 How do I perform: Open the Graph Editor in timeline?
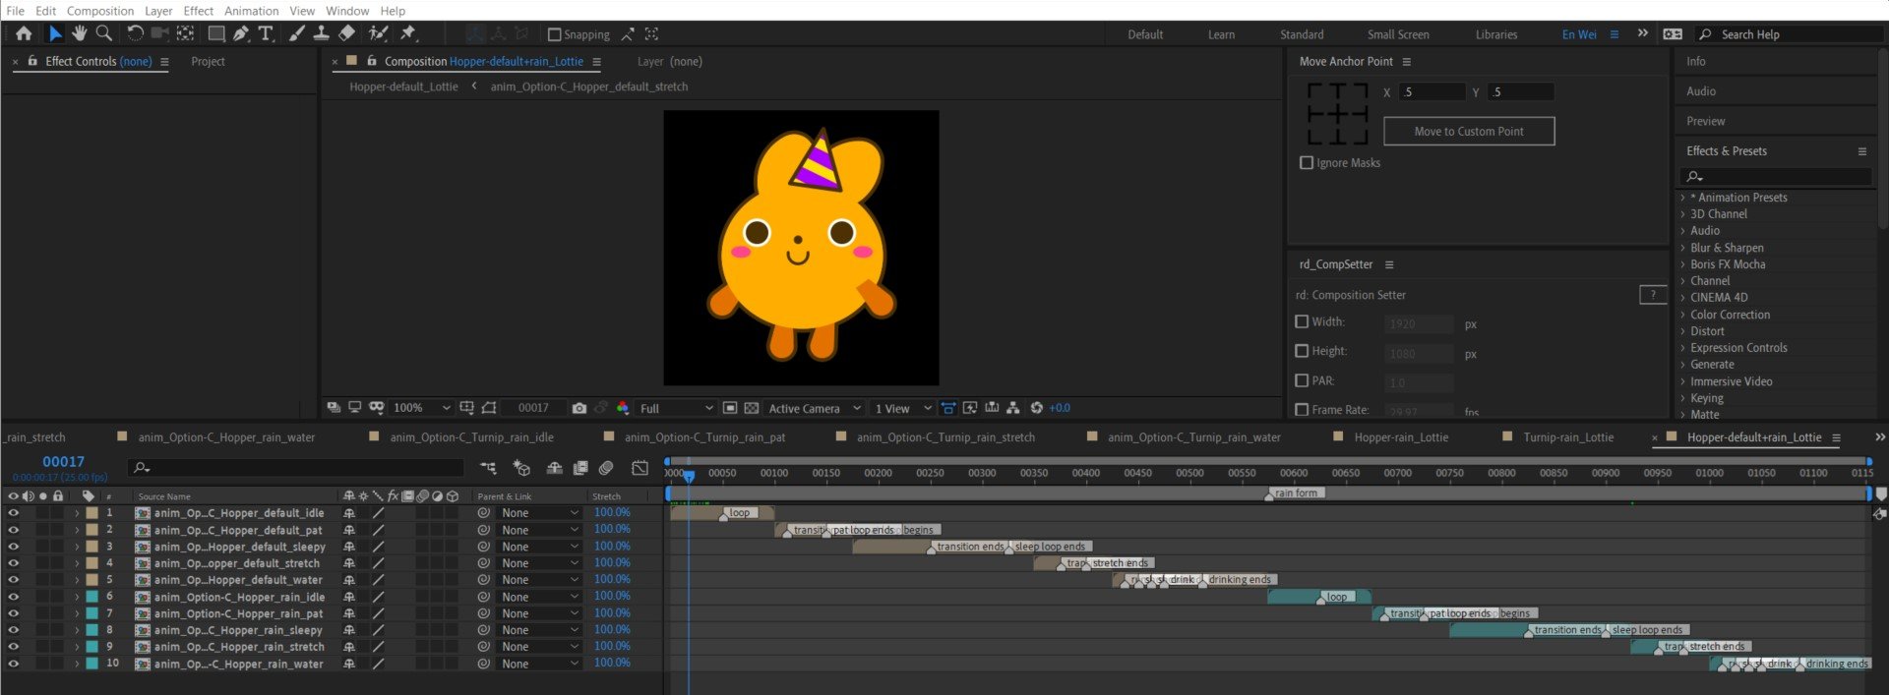[640, 468]
